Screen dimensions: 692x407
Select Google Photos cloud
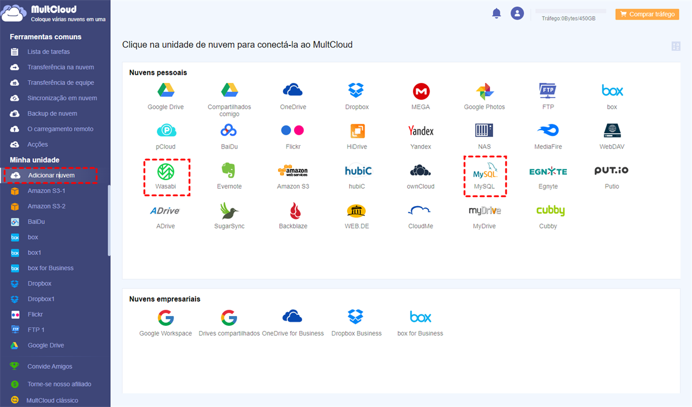(484, 91)
